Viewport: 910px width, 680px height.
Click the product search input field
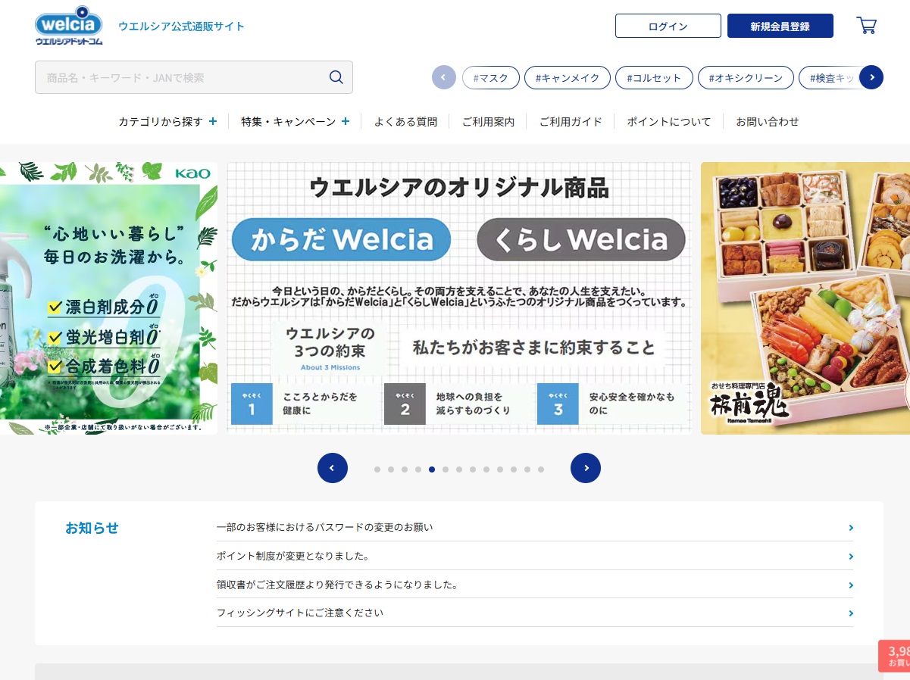point(182,77)
